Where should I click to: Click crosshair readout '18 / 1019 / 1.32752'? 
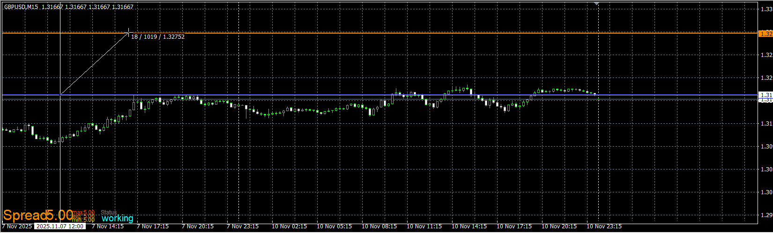coord(158,36)
